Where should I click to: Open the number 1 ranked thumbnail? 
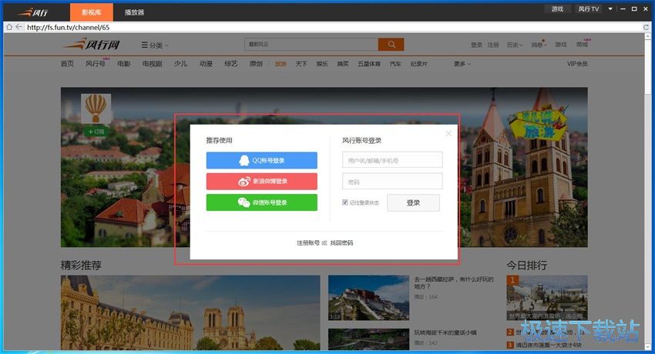547,298
